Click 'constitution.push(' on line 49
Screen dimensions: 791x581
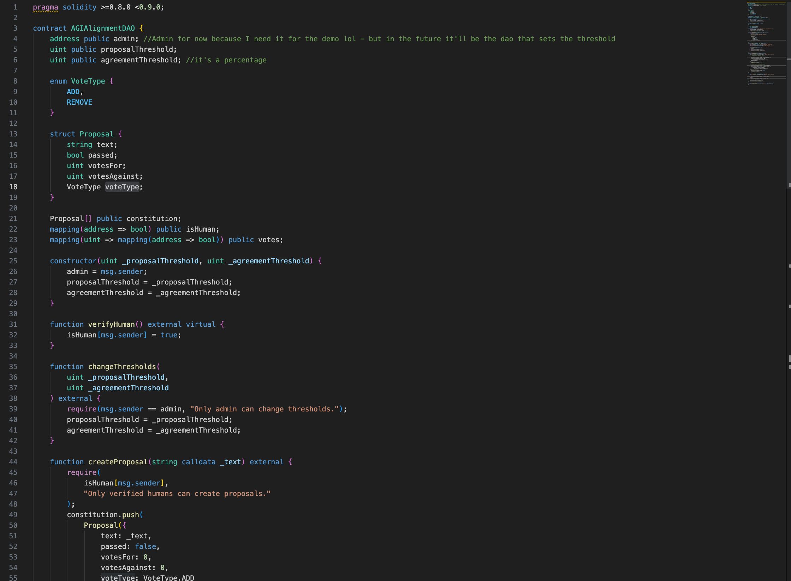(105, 515)
